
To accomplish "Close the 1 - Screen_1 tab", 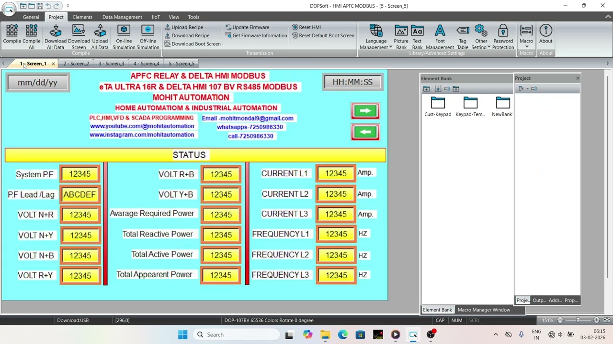I will [x=53, y=64].
